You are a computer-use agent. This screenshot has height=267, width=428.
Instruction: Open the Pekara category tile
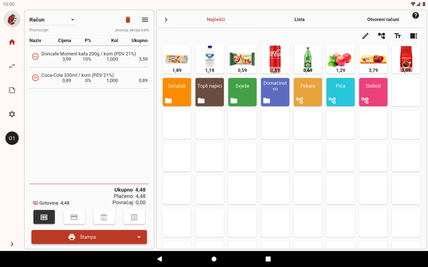pyautogui.click(x=308, y=92)
